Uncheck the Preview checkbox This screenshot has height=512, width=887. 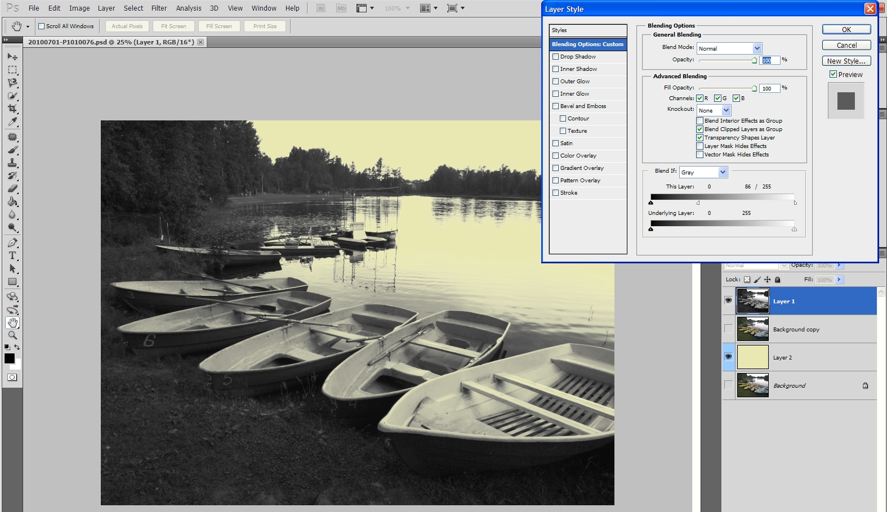pos(833,74)
